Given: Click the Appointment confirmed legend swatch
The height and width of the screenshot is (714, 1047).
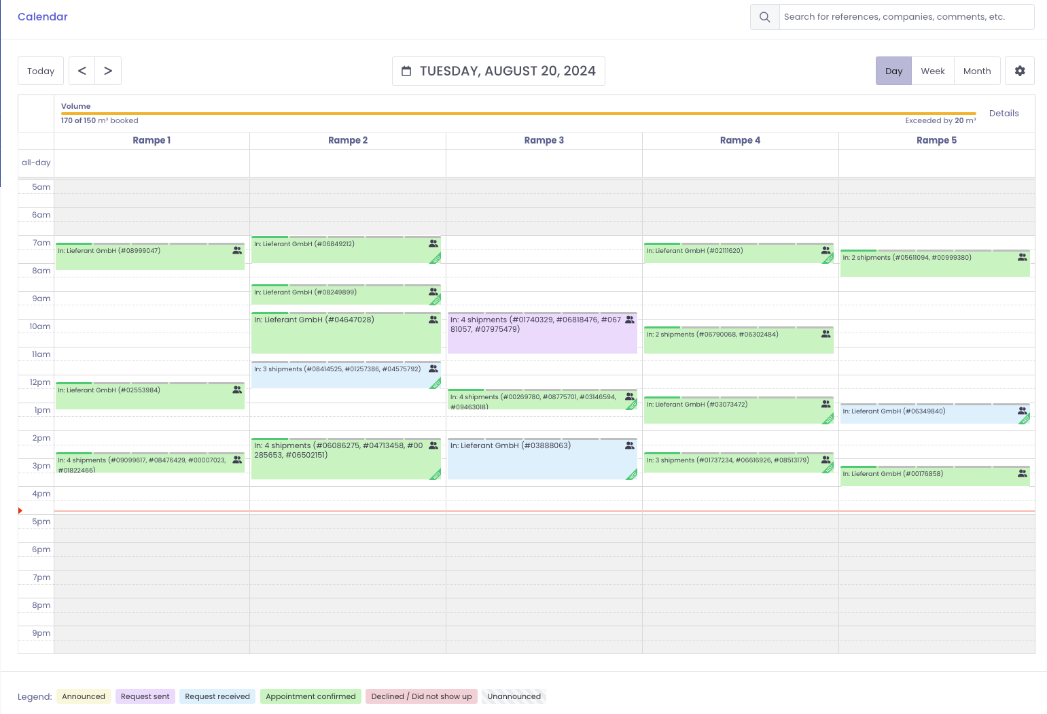Looking at the screenshot, I should [x=310, y=696].
